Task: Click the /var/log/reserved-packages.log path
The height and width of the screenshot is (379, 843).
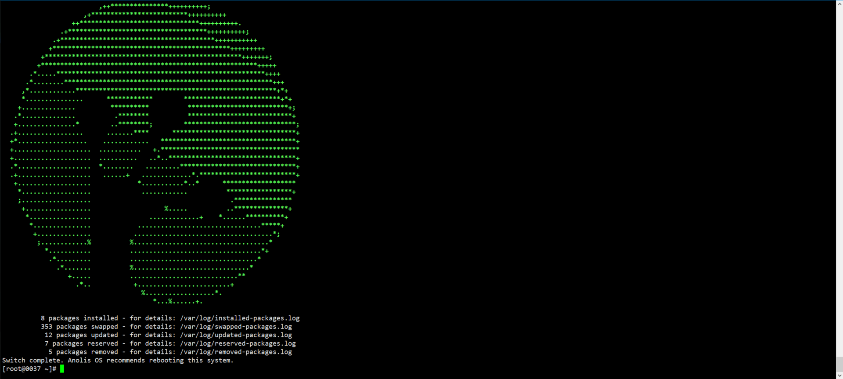Action: coord(238,343)
